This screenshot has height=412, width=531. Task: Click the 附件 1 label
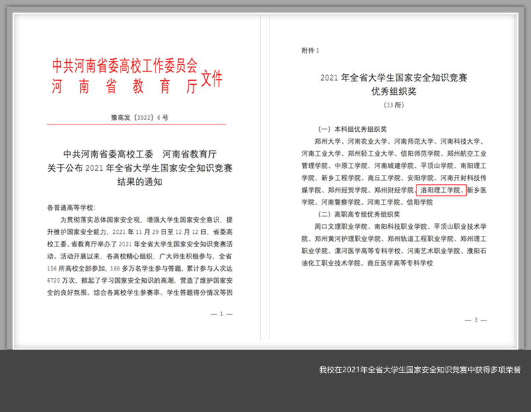[x=310, y=51]
